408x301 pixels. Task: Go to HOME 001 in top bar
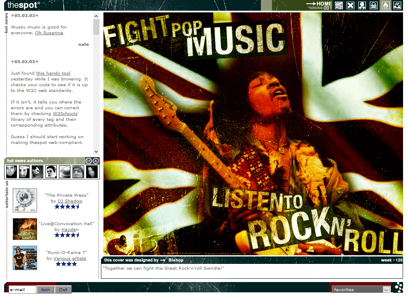click(x=319, y=5)
